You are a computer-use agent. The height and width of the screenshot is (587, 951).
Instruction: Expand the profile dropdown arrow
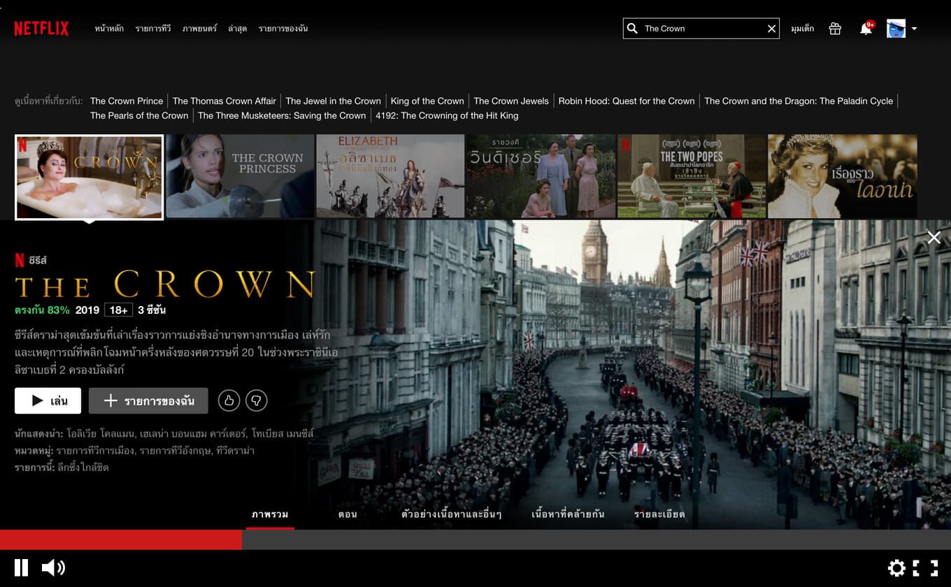coord(914,29)
